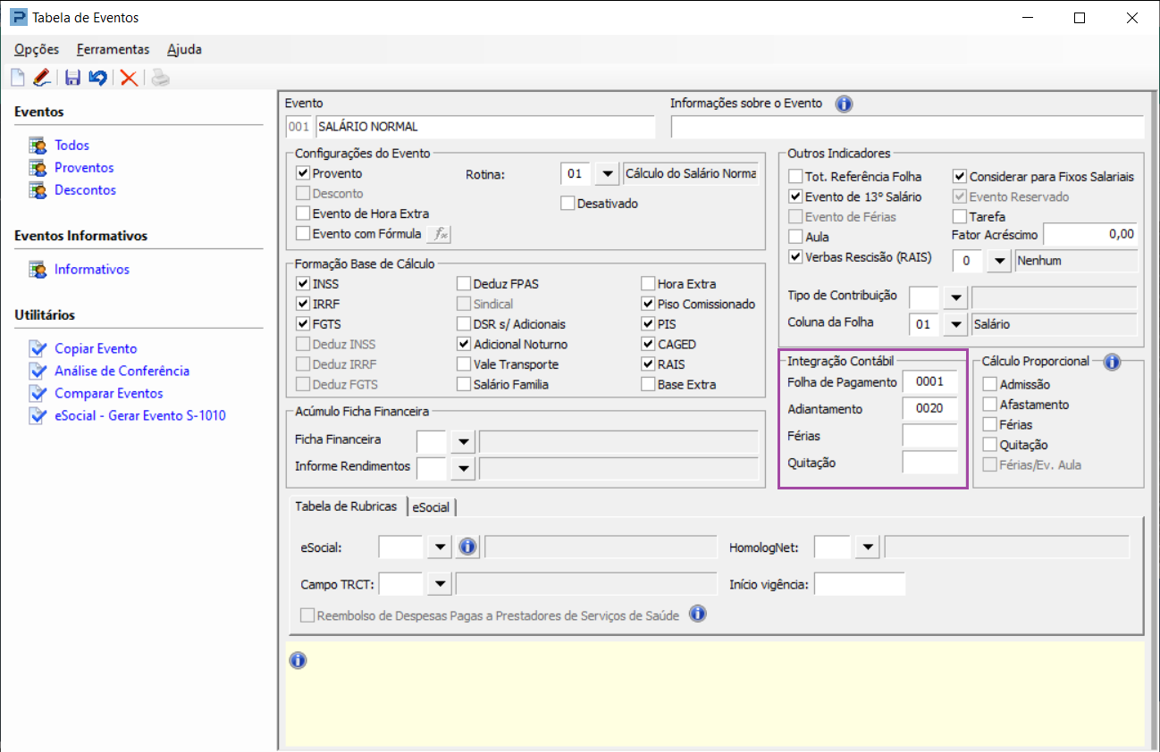Open the Ferramentas menu
This screenshot has width=1160, height=752.
(113, 49)
